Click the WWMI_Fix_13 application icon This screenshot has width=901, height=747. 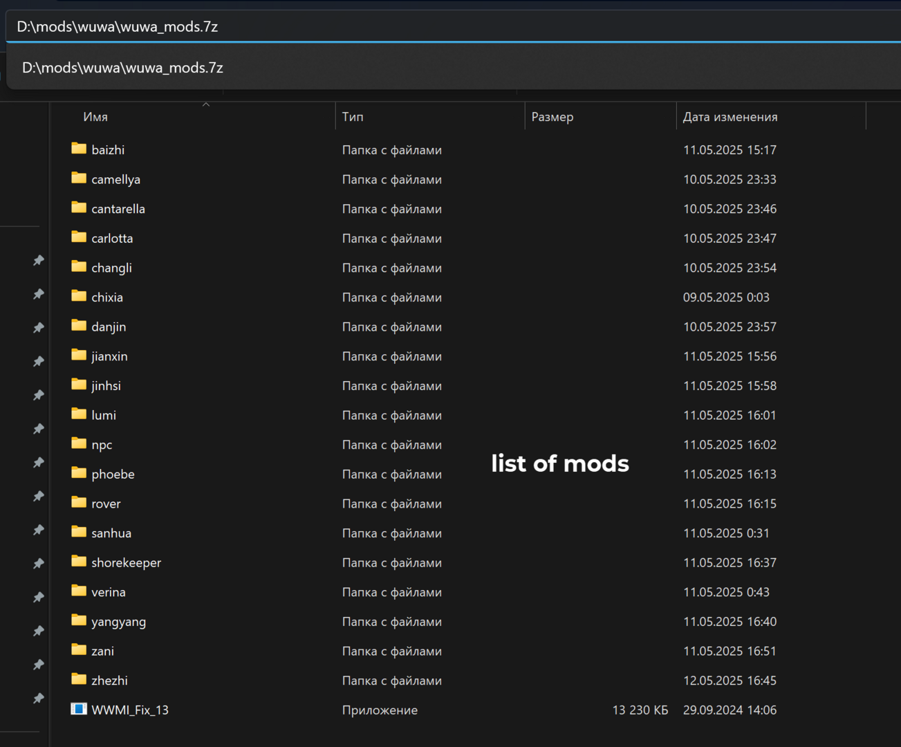(x=79, y=710)
